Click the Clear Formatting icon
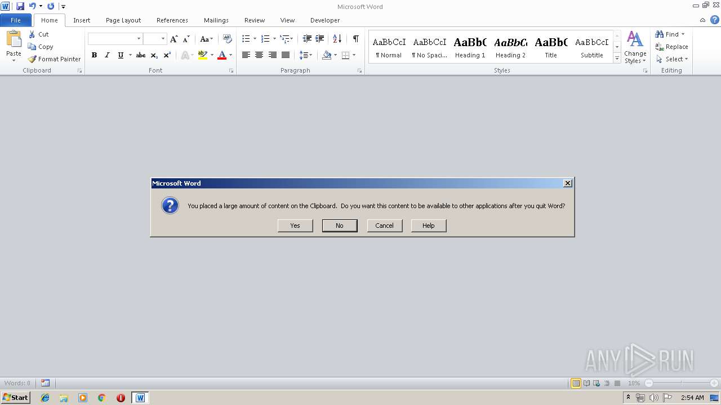The width and height of the screenshot is (721, 405). pyautogui.click(x=228, y=39)
